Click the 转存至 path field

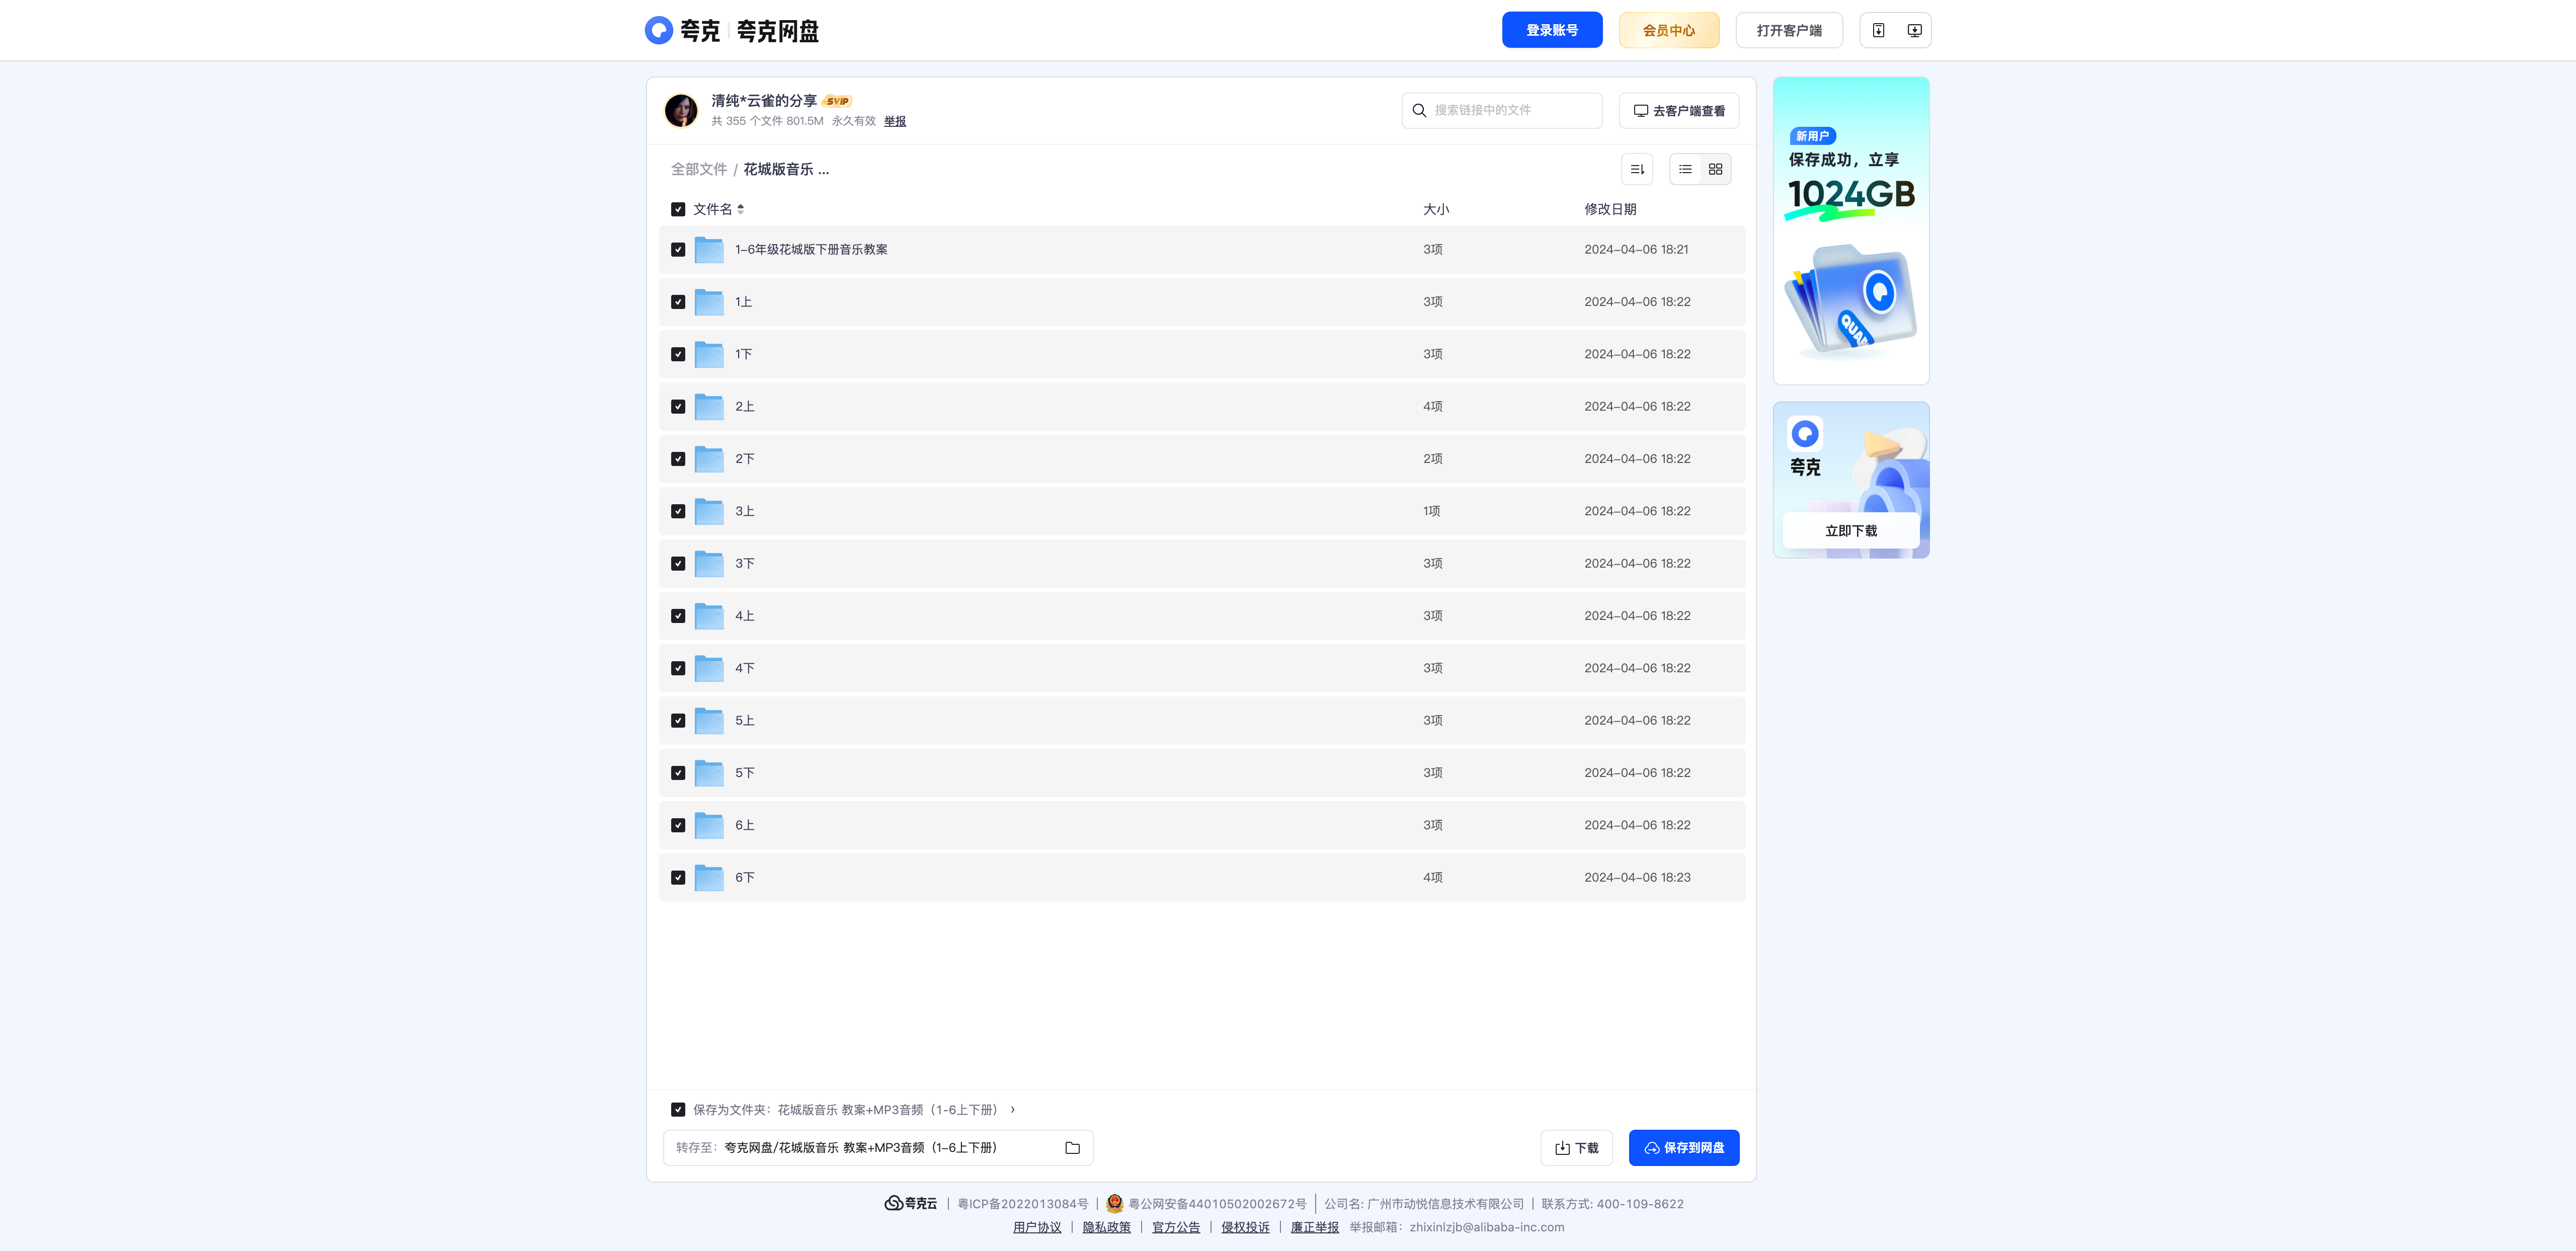click(878, 1148)
